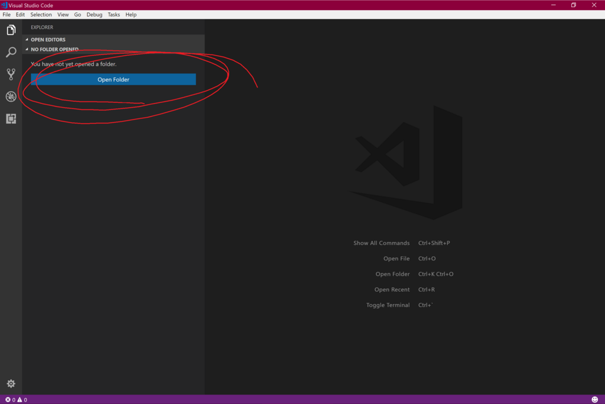The image size is (605, 404).
Task: Open the Selection menu
Action: coord(41,15)
